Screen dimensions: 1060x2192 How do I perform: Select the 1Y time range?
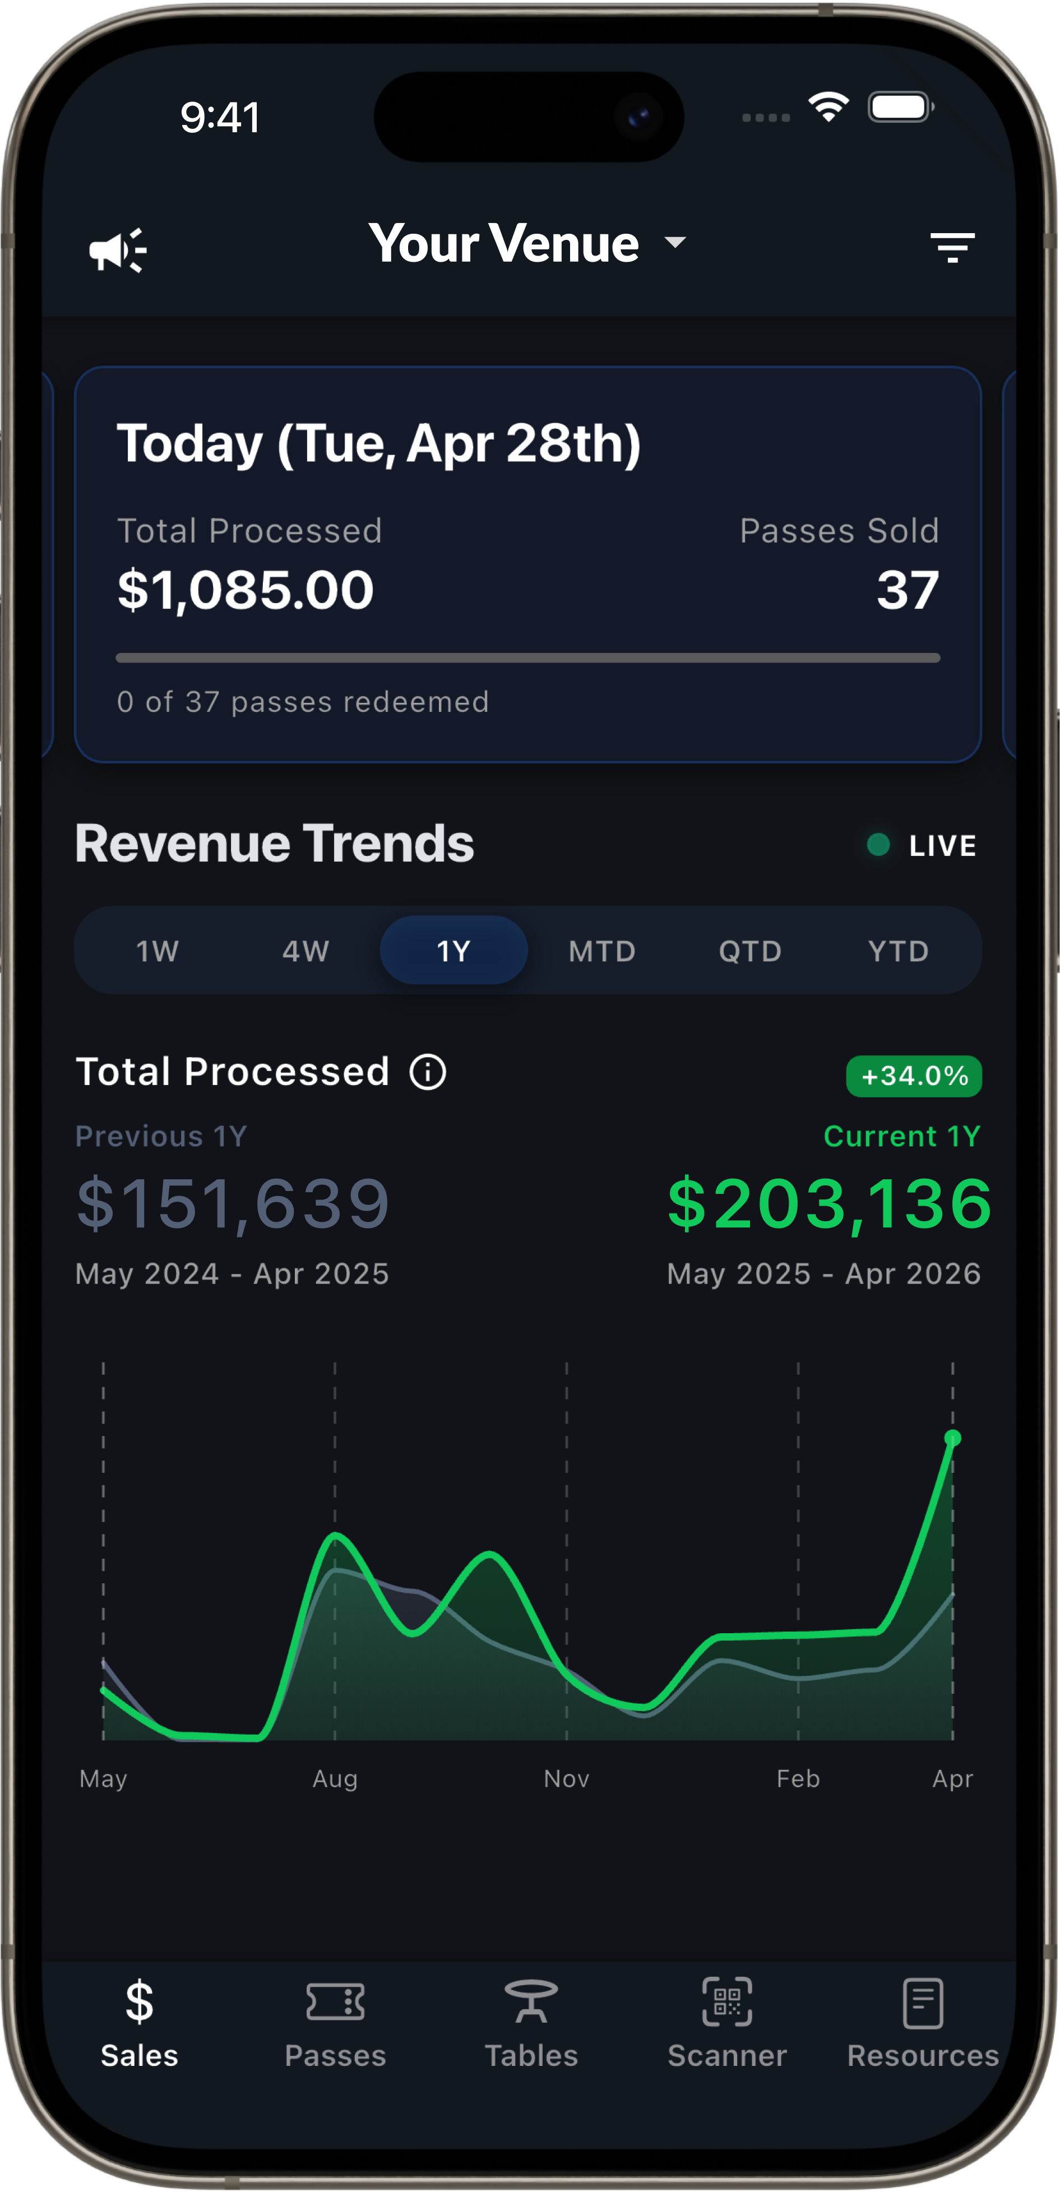click(453, 951)
